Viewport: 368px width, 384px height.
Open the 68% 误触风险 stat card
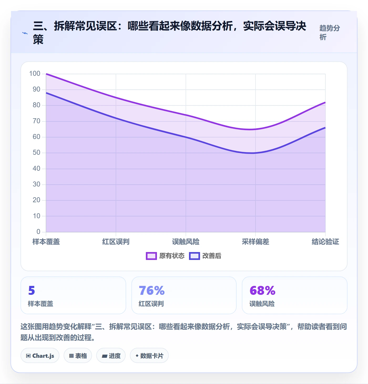click(x=295, y=295)
